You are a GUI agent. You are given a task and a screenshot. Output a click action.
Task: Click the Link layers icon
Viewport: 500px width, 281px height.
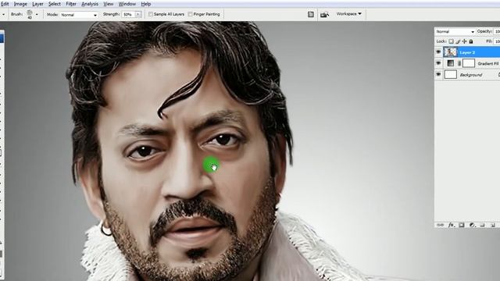click(441, 225)
